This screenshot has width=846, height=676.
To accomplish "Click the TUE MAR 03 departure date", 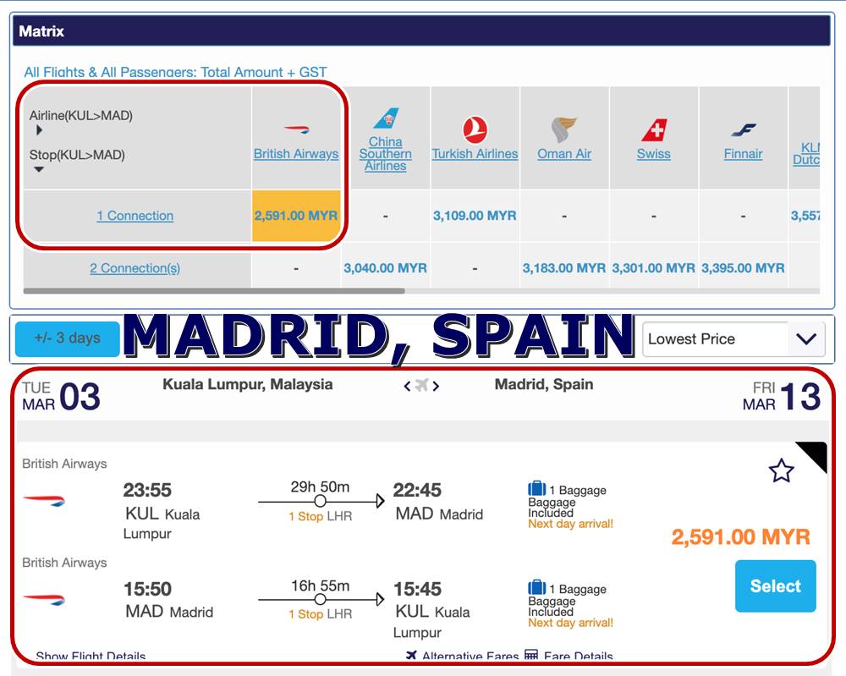I will 61,397.
